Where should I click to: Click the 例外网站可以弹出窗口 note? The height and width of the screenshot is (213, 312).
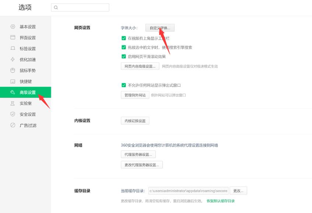click(x=168, y=95)
